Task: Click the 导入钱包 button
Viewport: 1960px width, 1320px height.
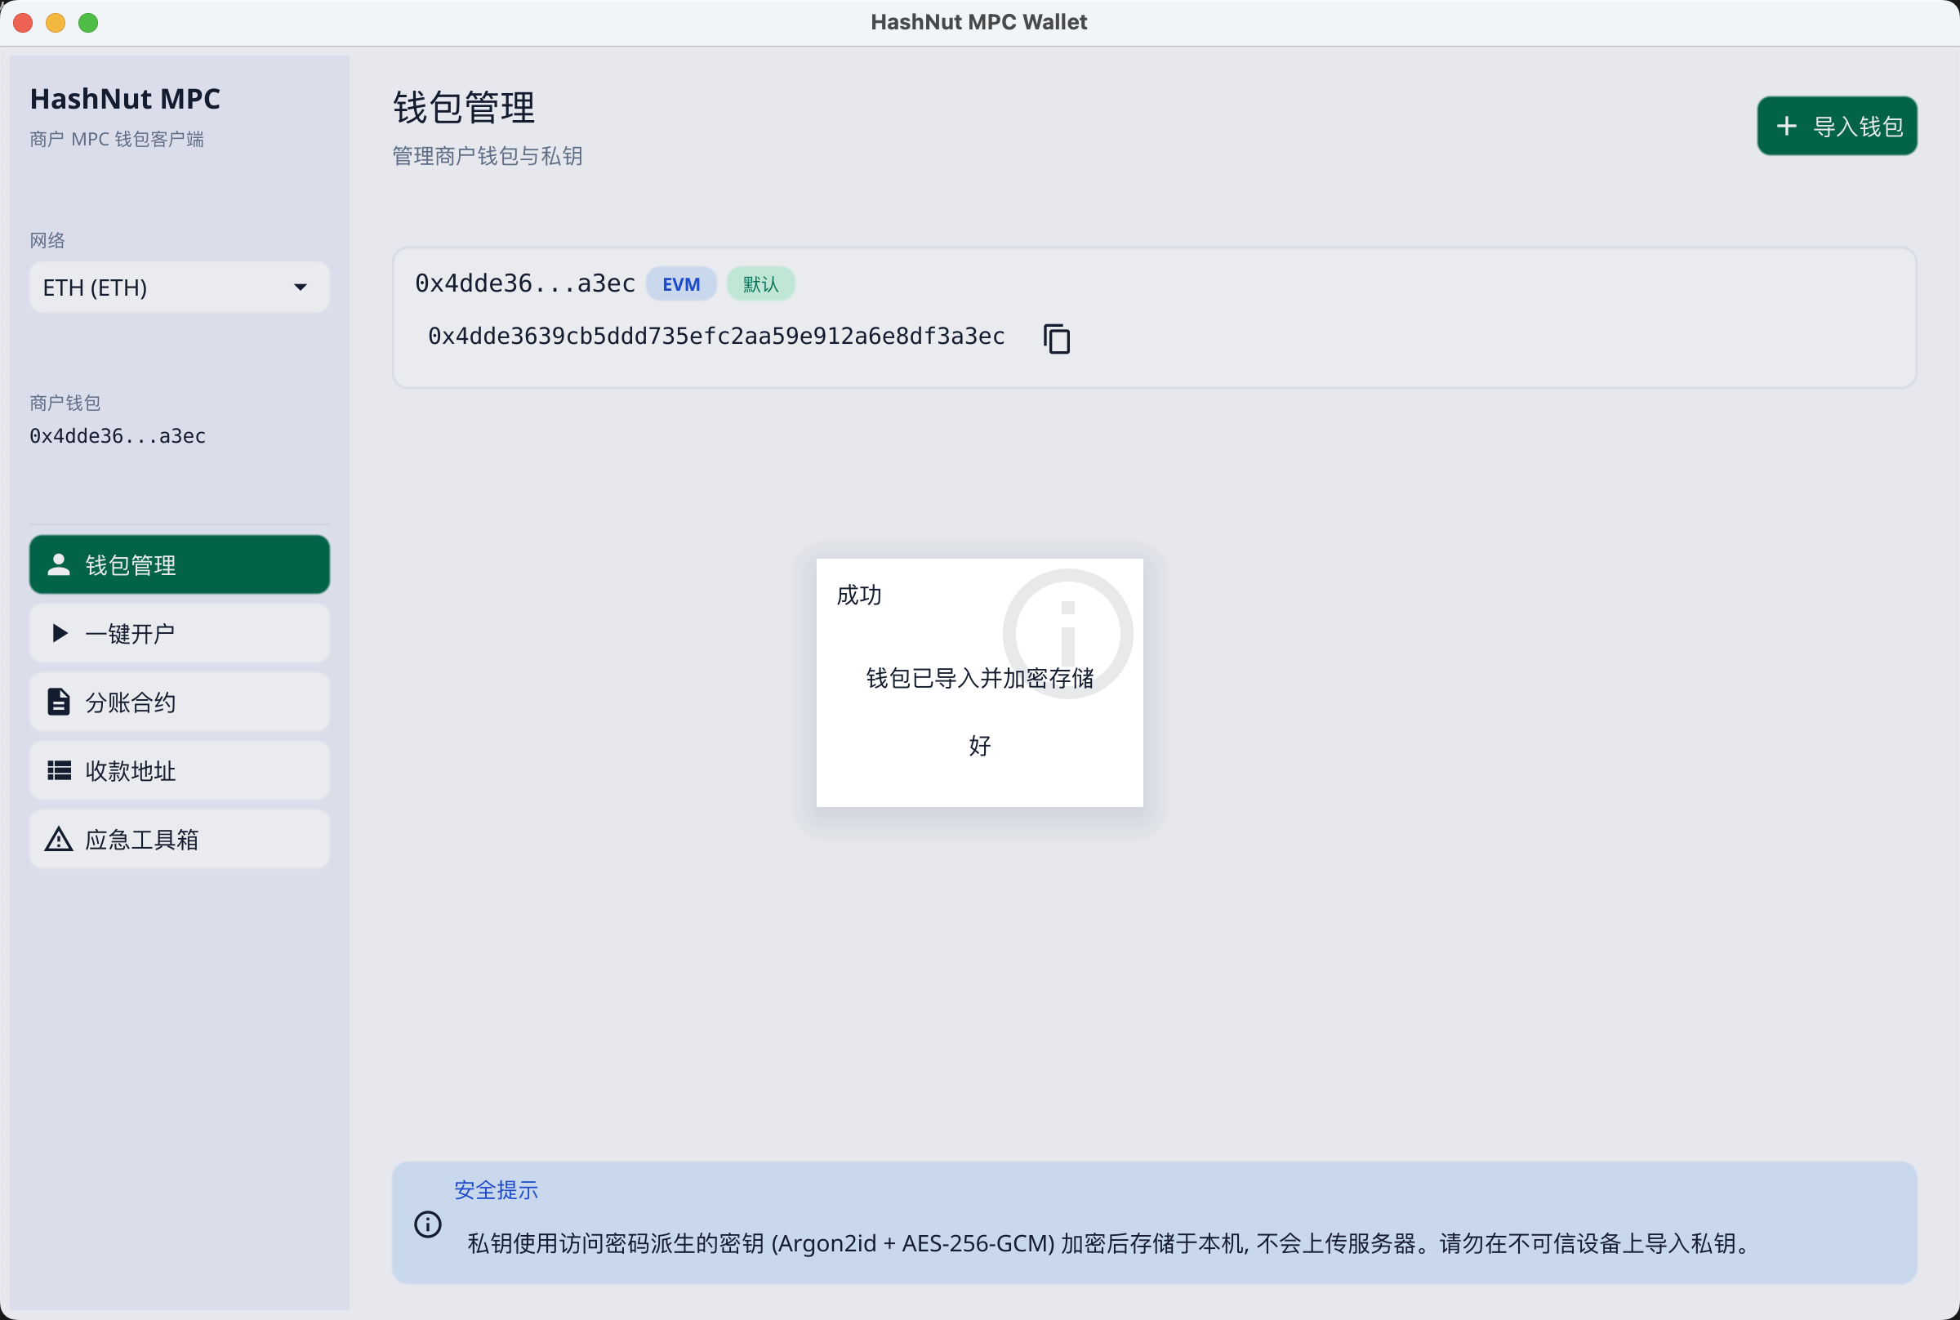Action: pos(1837,127)
